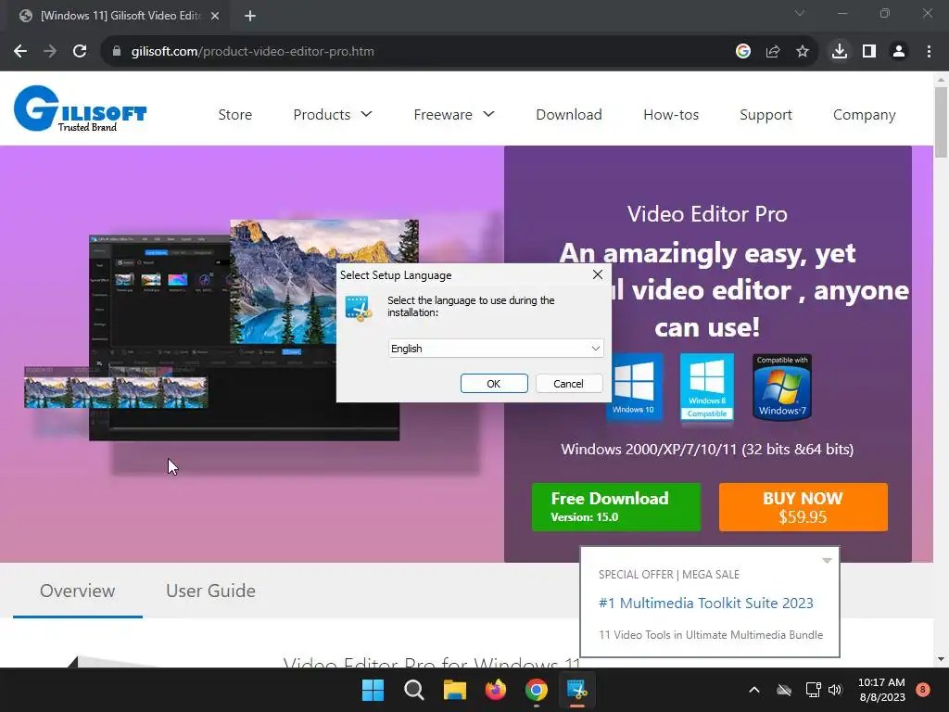Reload the page with refresh icon
The height and width of the screenshot is (712, 949).
point(80,52)
